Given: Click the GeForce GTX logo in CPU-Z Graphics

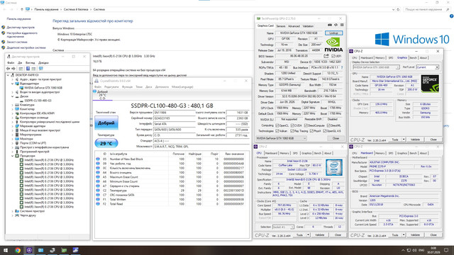Looking at the screenshot, I should click(x=430, y=84).
